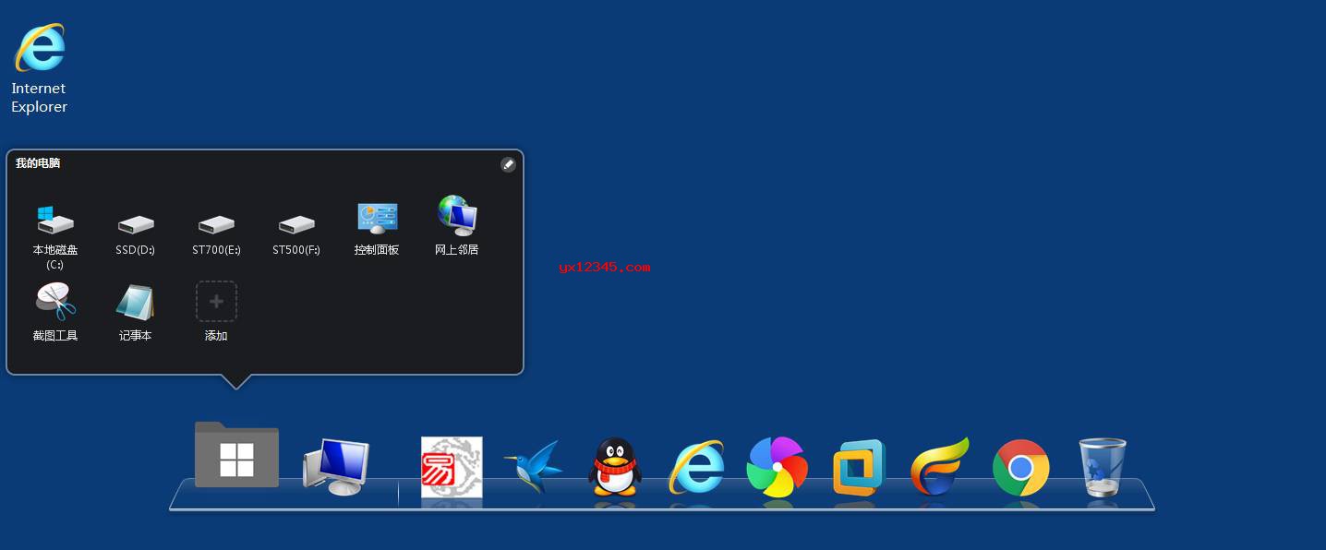Open 记事本 notepad
The image size is (1326, 550).
[x=136, y=312]
